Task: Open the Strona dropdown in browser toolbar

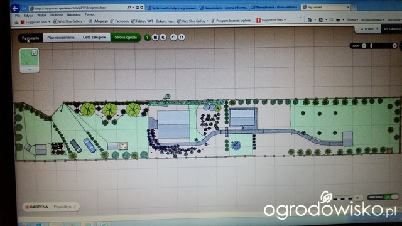Action: coord(352,19)
